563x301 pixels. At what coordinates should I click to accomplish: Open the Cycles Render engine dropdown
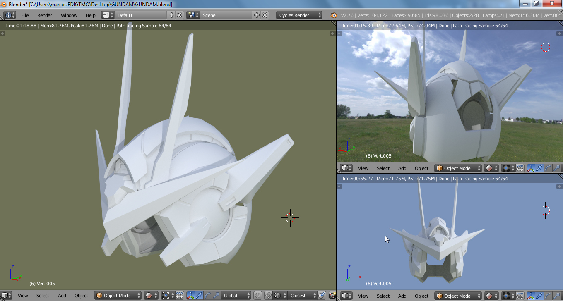coord(299,15)
